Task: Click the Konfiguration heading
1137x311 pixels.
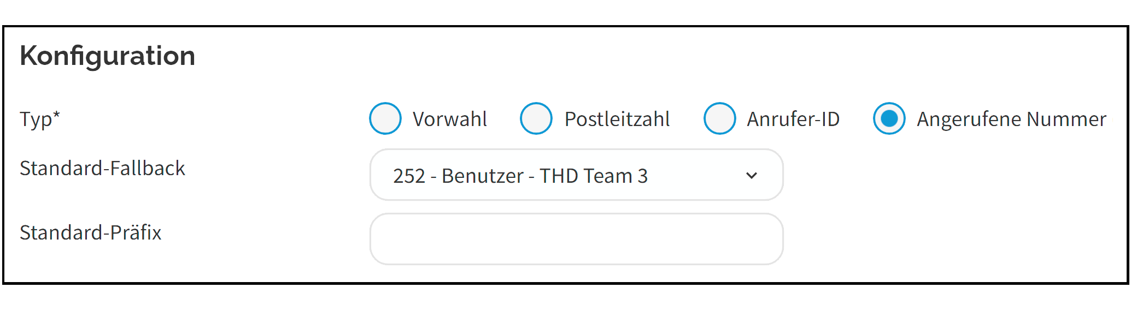Action: (108, 56)
